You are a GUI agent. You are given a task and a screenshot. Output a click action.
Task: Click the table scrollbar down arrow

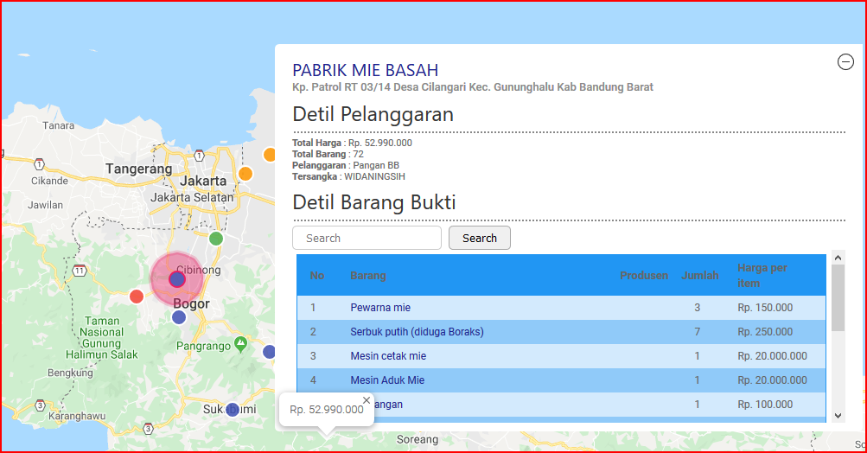coord(838,416)
